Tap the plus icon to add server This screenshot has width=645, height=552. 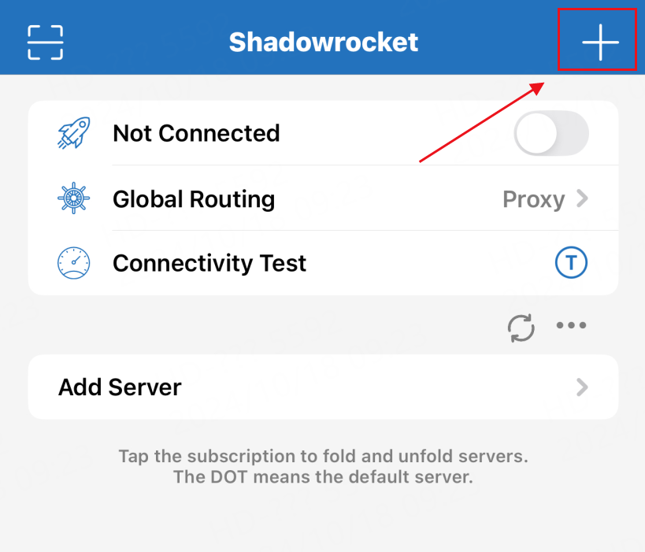pos(600,42)
